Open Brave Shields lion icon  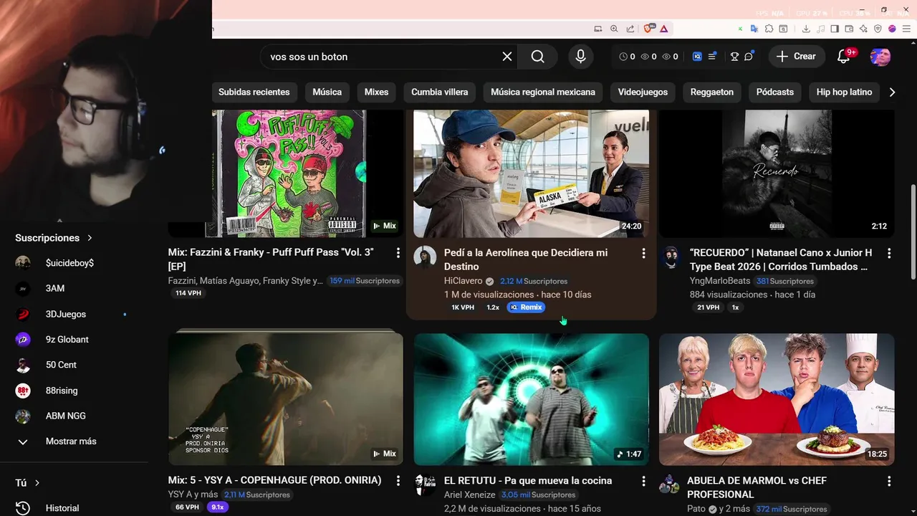point(648,29)
